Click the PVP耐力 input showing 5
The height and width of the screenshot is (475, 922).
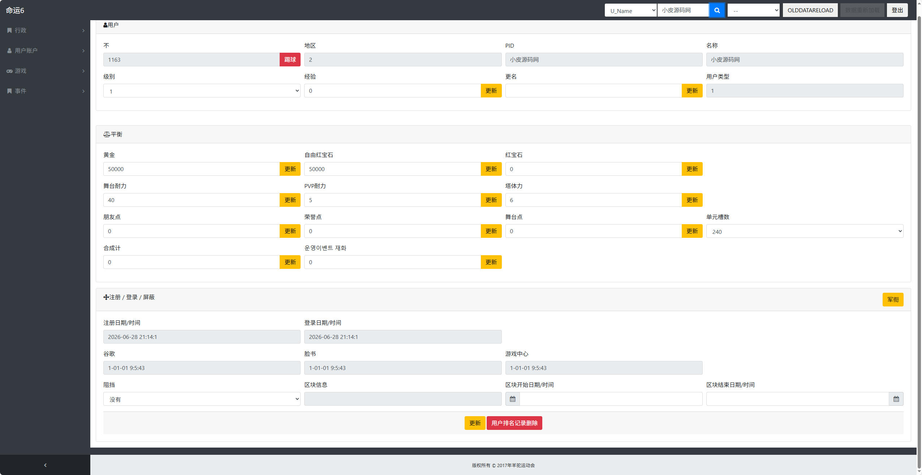pos(392,200)
